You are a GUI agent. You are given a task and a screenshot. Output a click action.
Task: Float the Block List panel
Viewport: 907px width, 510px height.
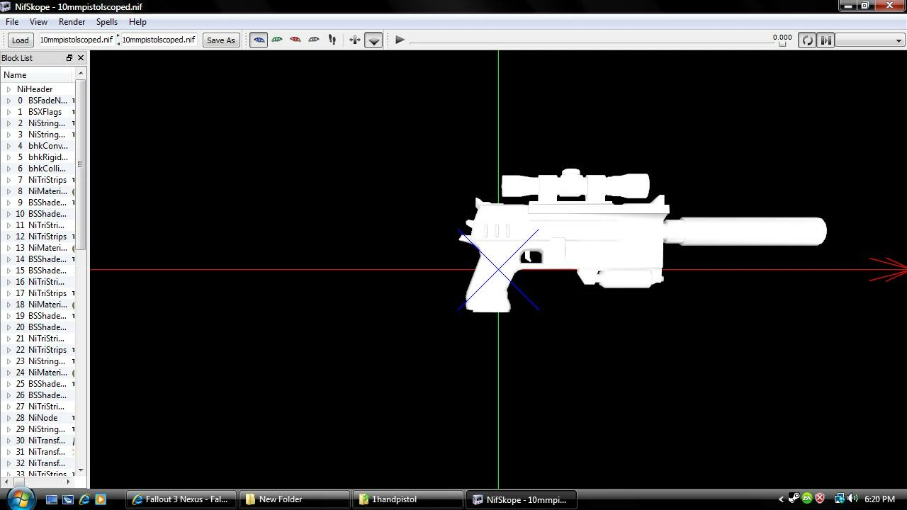click(69, 58)
